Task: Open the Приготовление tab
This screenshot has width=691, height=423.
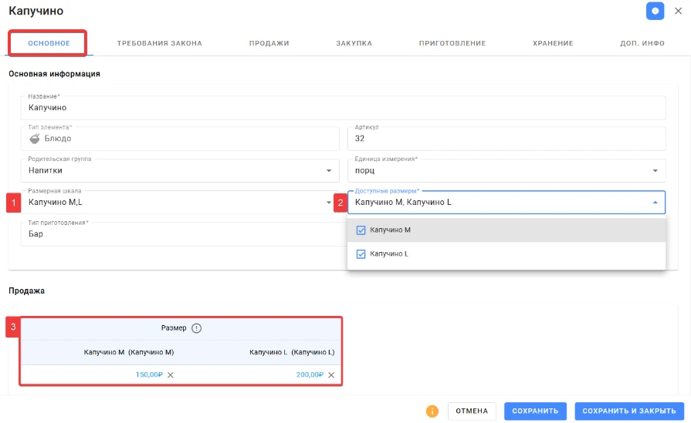Action: (x=452, y=43)
